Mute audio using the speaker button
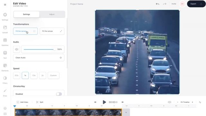Screen dimensions: 206x116 [x=16, y=49]
